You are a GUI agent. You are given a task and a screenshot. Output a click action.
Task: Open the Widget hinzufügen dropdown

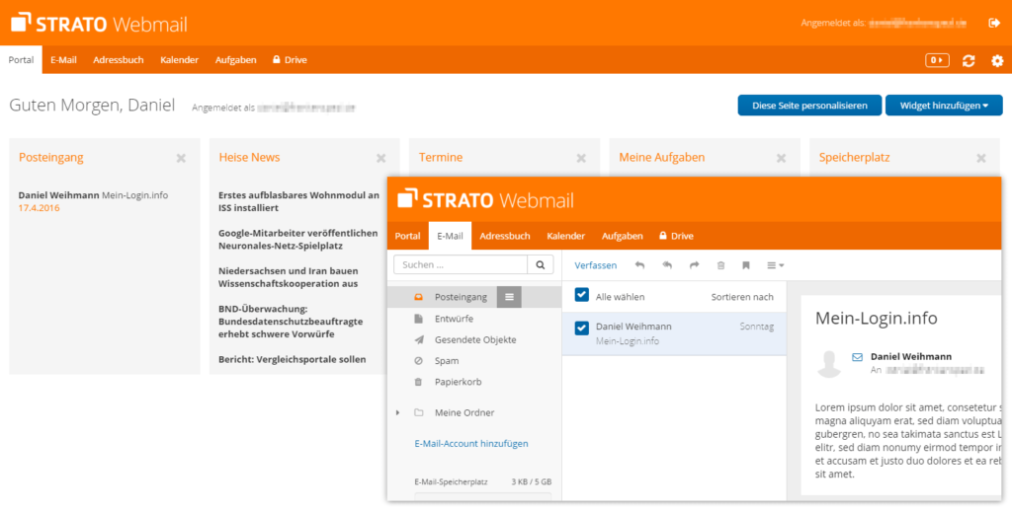[x=944, y=106]
